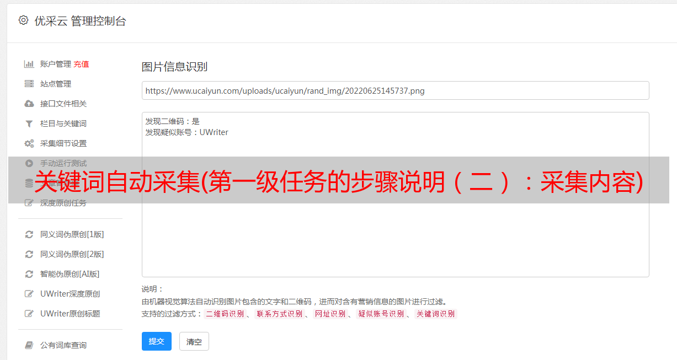Viewport: 677px width, 360px height.
Task: Open 栏目与关键词 menu item
Action: (63, 123)
